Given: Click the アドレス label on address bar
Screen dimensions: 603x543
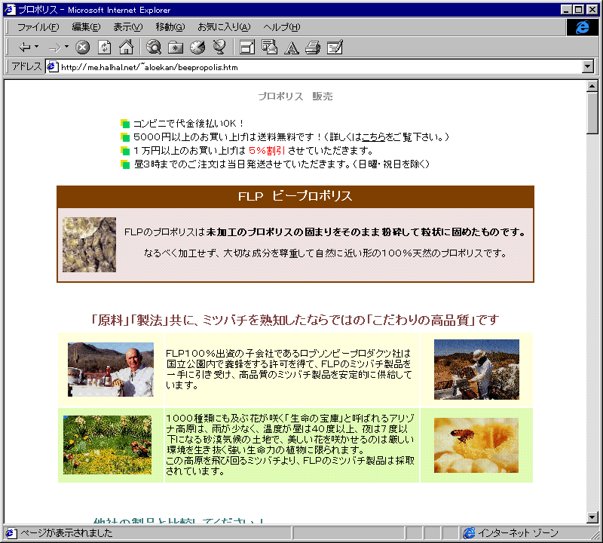Looking at the screenshot, I should tap(26, 66).
